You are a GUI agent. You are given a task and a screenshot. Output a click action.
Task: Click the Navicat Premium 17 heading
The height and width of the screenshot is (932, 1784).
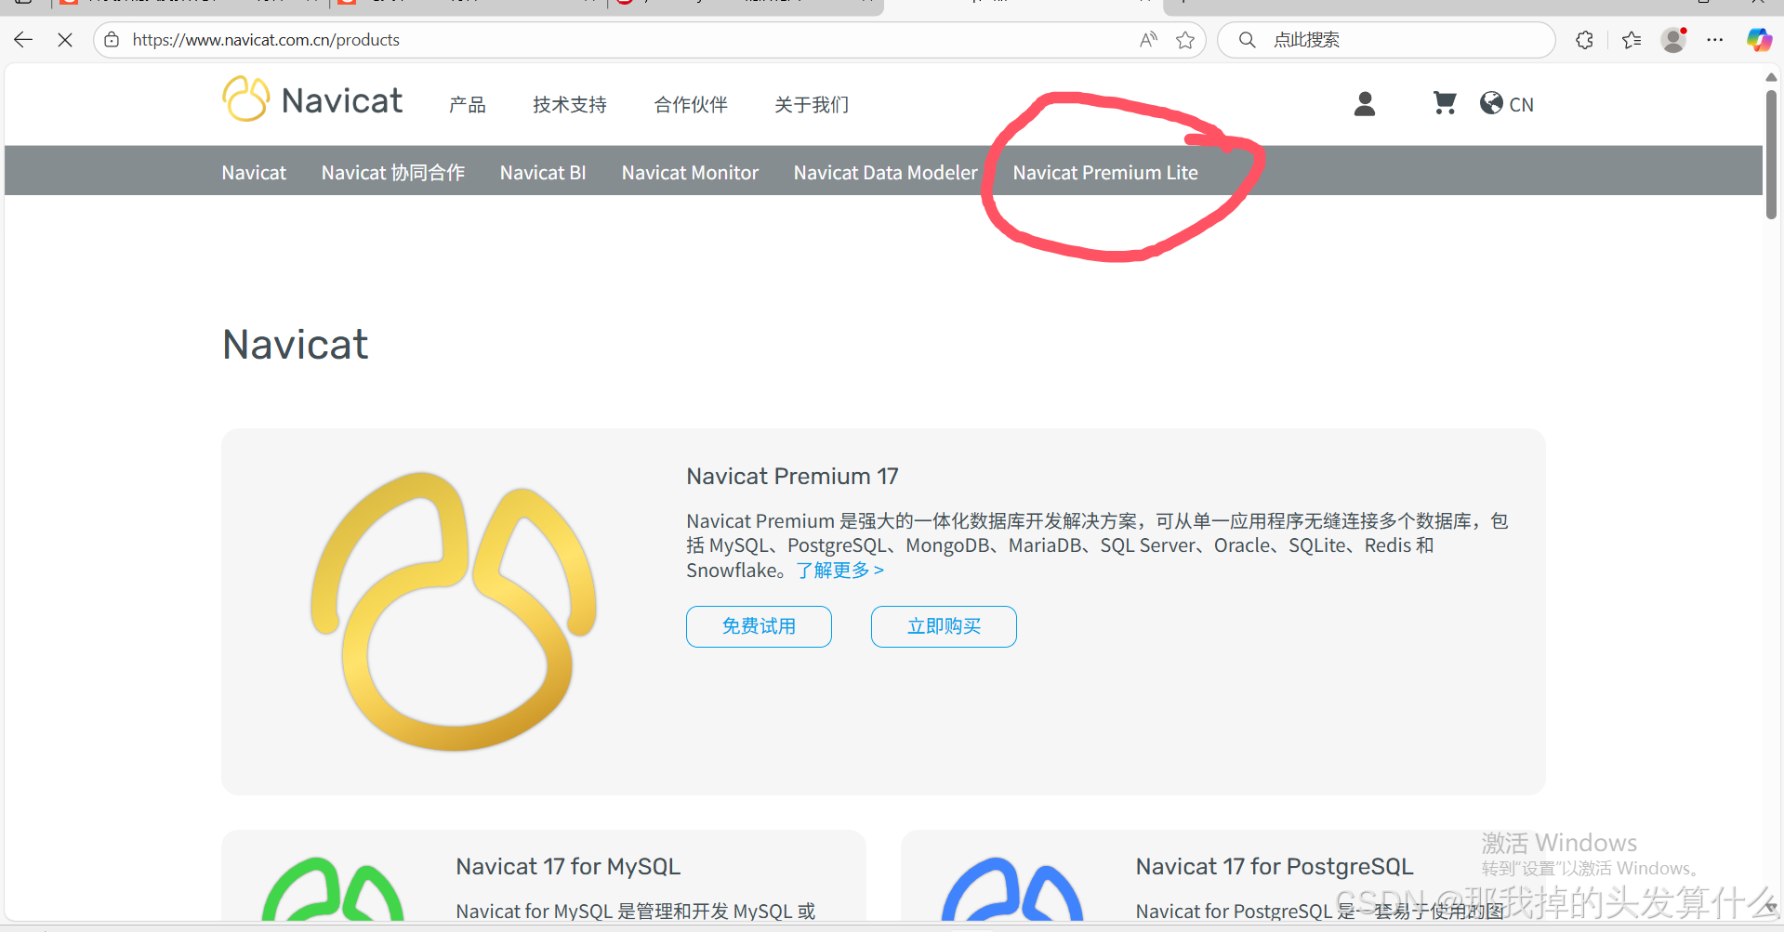792,477
